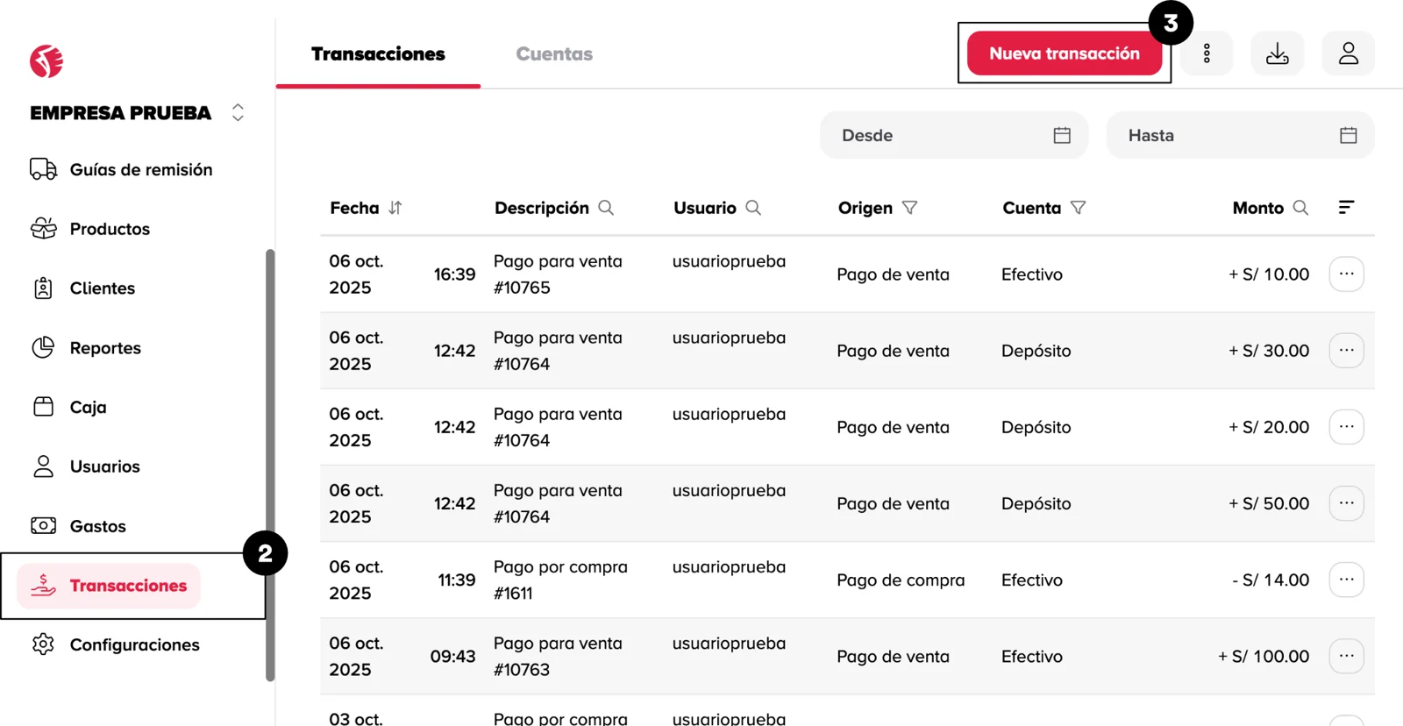This screenshot has height=726, width=1403.
Task: Switch to the Cuentas tab
Action: tap(554, 54)
